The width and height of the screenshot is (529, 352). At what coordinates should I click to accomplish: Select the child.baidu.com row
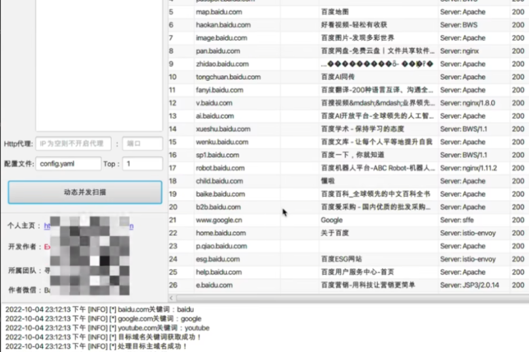[x=349, y=181]
